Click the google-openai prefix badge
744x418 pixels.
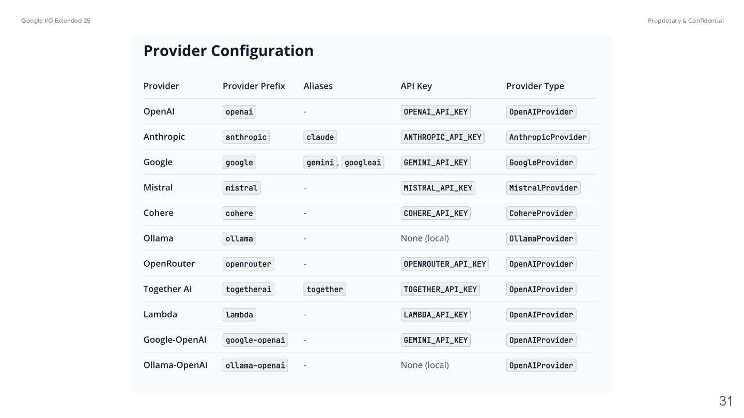(x=255, y=340)
